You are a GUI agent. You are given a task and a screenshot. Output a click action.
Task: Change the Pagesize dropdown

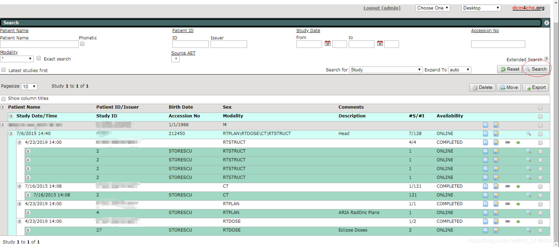tap(29, 87)
